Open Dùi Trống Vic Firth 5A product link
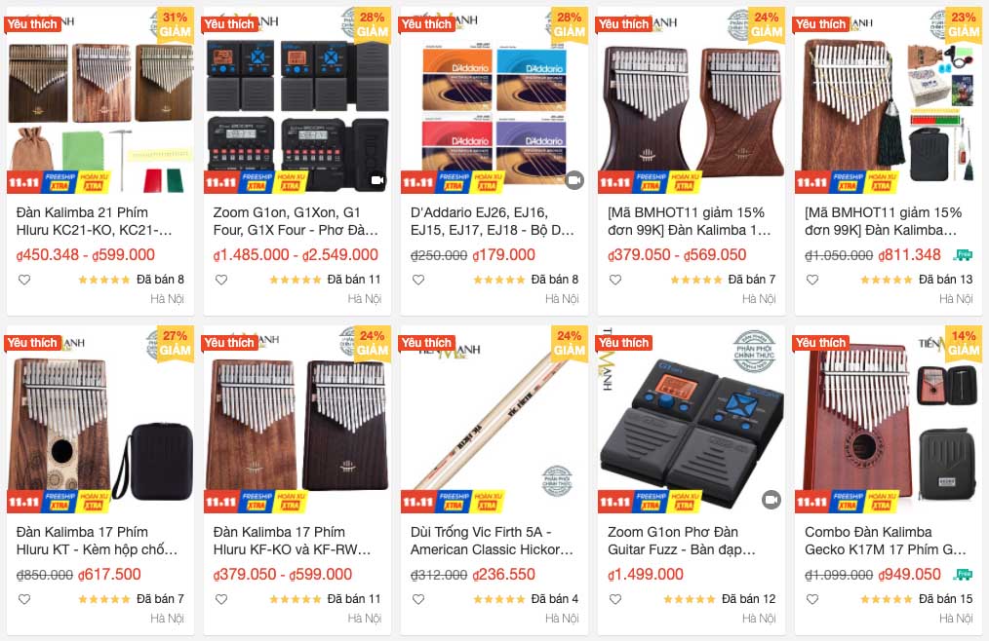The height and width of the screenshot is (641, 989). 492,541
